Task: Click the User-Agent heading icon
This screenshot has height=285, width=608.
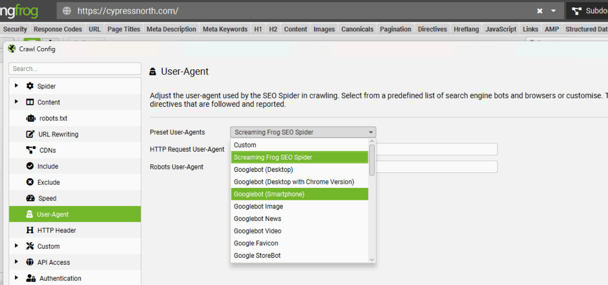Action: click(x=153, y=72)
